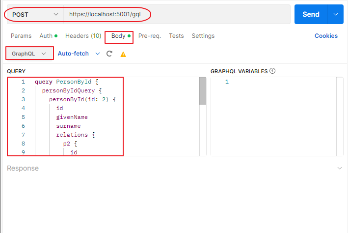Open the Send options dropdown arrow
This screenshot has height=233, width=348.
[336, 14]
